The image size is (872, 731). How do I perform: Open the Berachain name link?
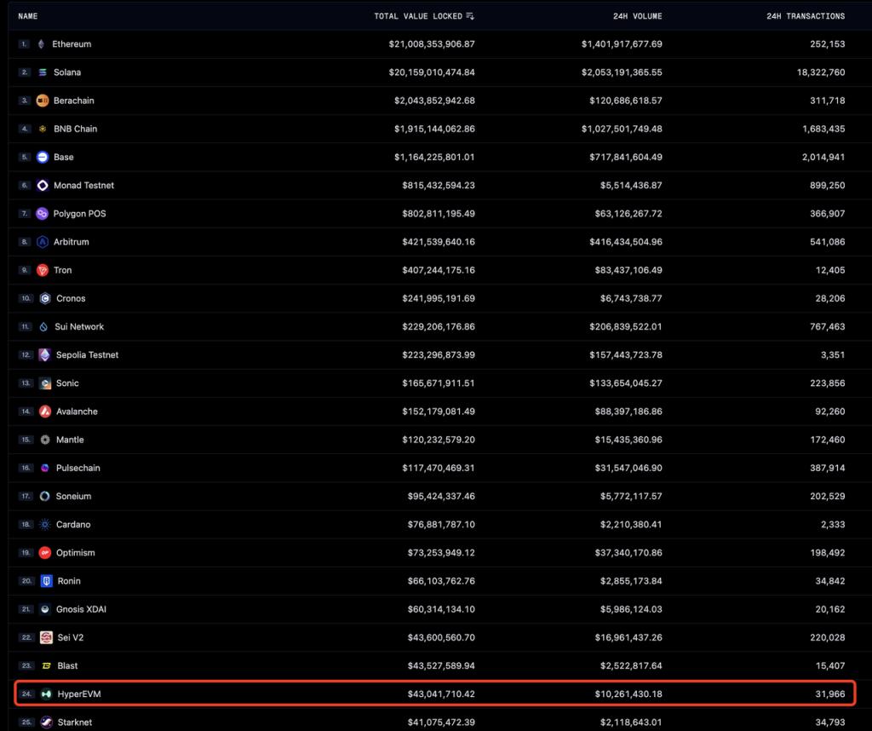click(74, 101)
